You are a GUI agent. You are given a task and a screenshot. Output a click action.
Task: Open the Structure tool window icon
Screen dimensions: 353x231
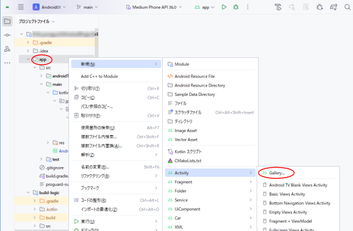tap(7, 49)
